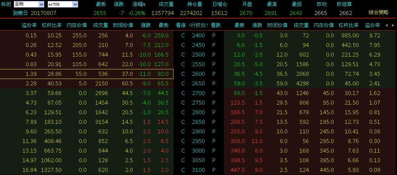Screen dimensions: 397x175
Task: Click the left column-scroll arrow
Action: point(387,25)
